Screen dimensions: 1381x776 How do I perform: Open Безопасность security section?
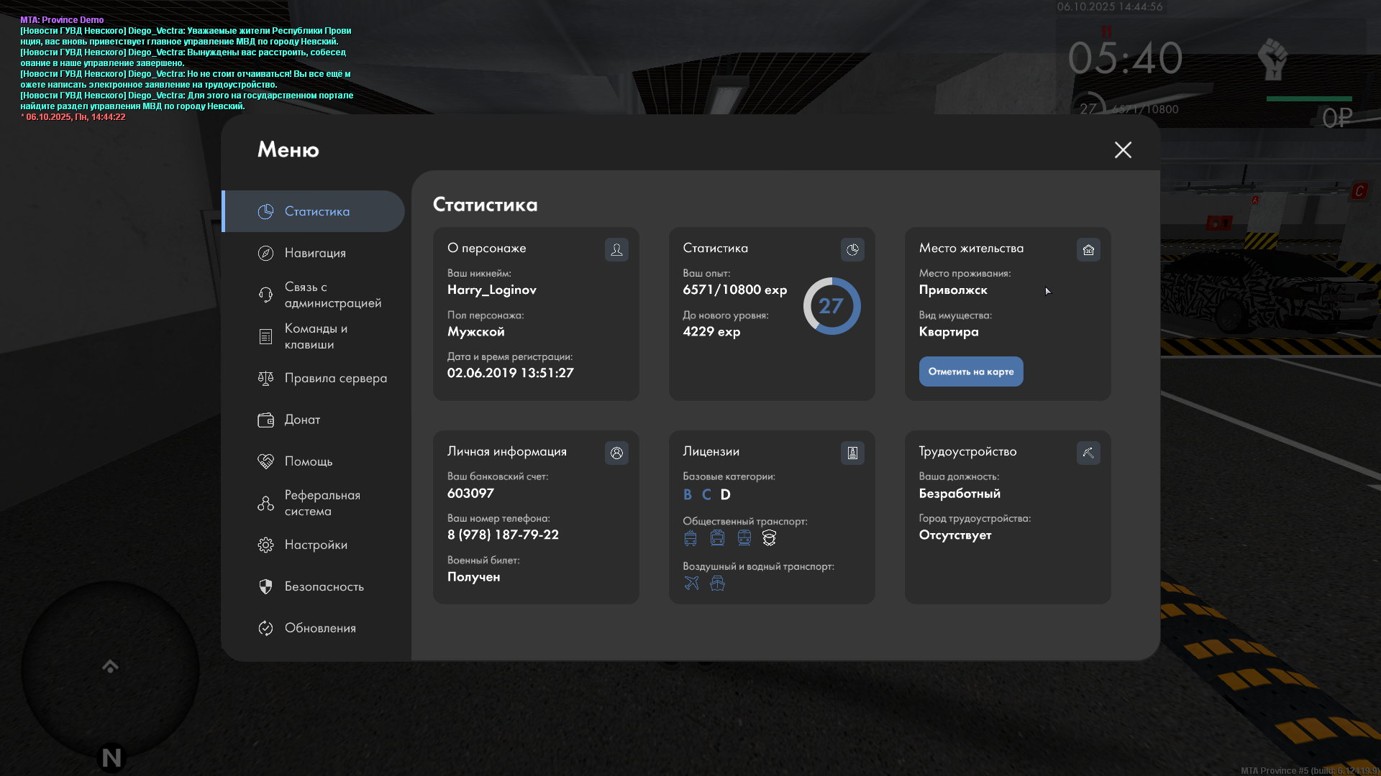(x=324, y=586)
